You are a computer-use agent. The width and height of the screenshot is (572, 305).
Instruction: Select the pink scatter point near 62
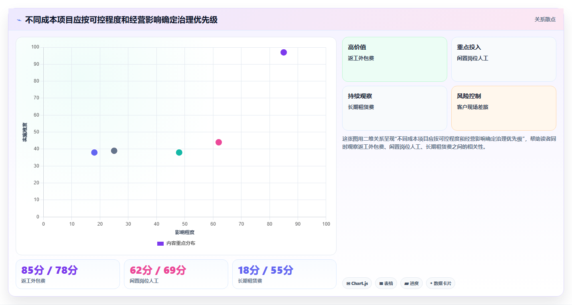[x=219, y=142]
